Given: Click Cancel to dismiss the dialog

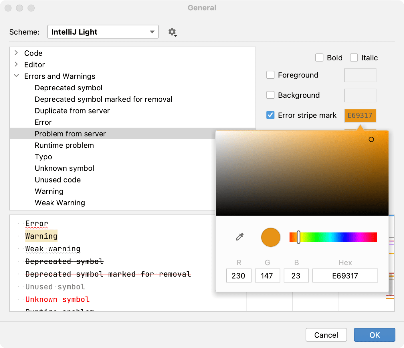Looking at the screenshot, I should 326,335.
